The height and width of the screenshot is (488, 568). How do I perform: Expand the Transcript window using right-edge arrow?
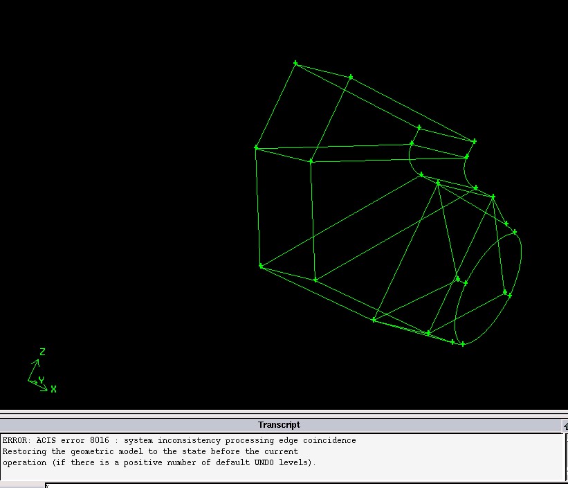coord(565,425)
